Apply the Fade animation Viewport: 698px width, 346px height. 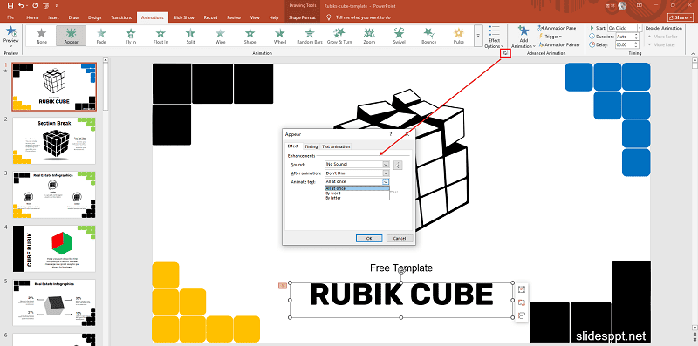[x=101, y=36]
